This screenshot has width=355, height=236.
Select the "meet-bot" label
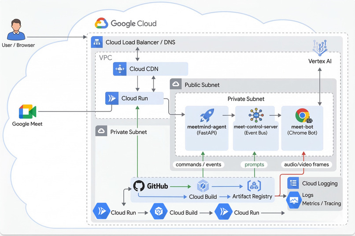pyautogui.click(x=302, y=127)
